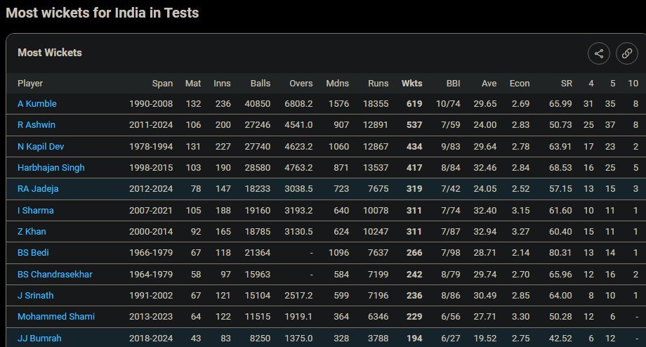Click the Wkts column header
The width and height of the screenshot is (646, 347).
[x=411, y=84]
